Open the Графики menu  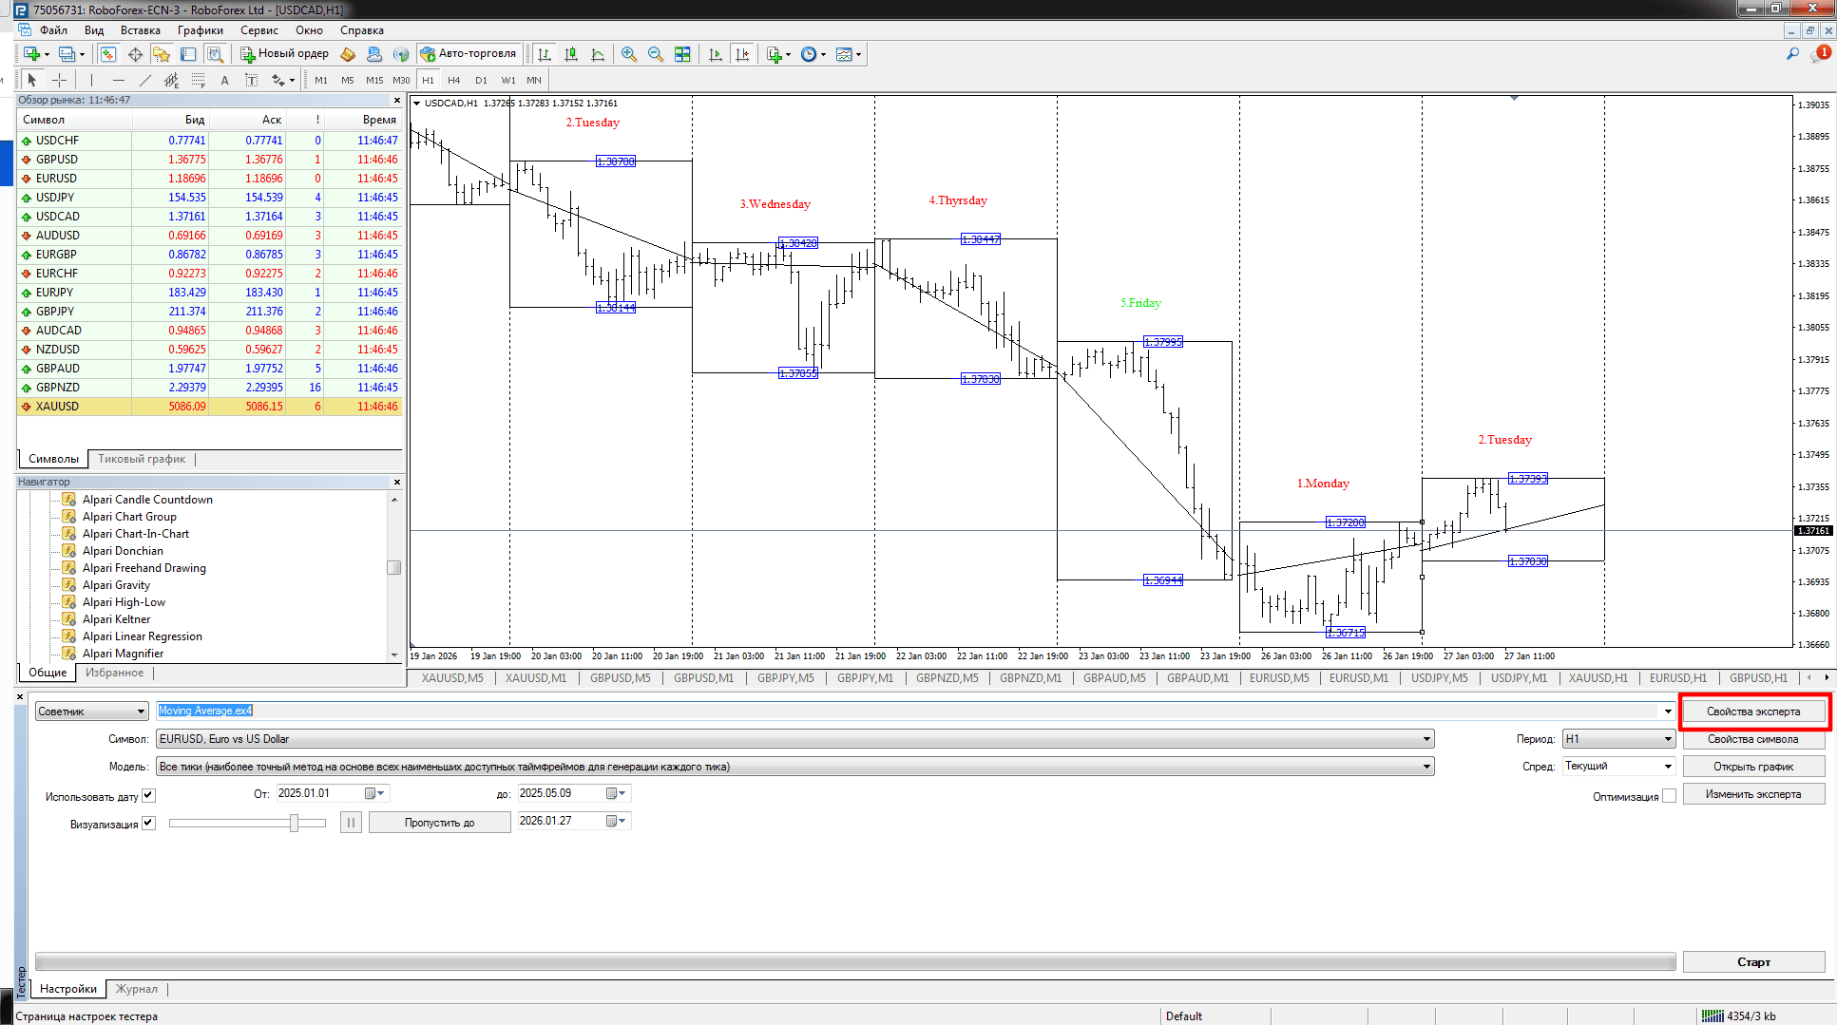click(x=200, y=30)
